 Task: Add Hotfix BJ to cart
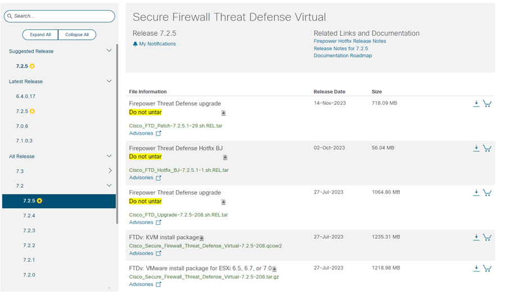[x=487, y=148]
